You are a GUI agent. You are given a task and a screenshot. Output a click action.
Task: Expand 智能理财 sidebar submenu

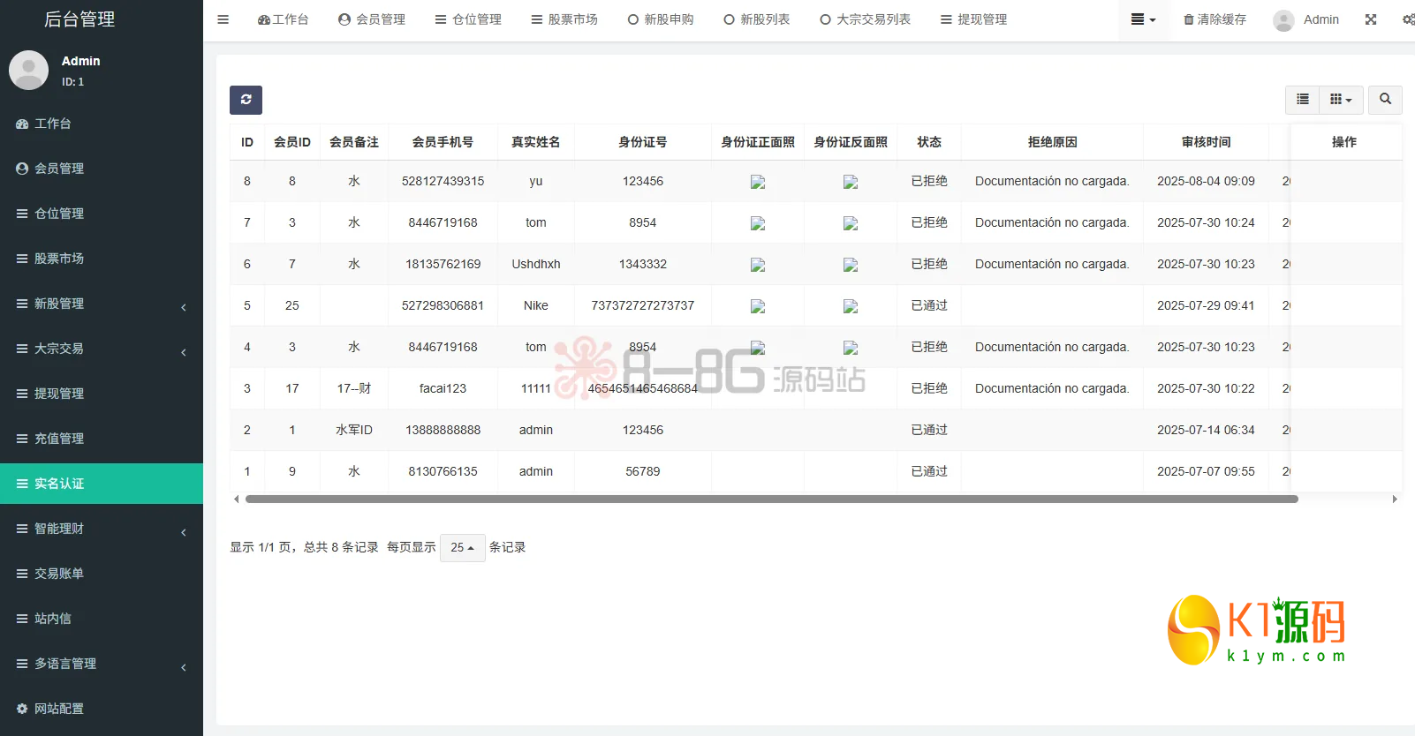(102, 529)
